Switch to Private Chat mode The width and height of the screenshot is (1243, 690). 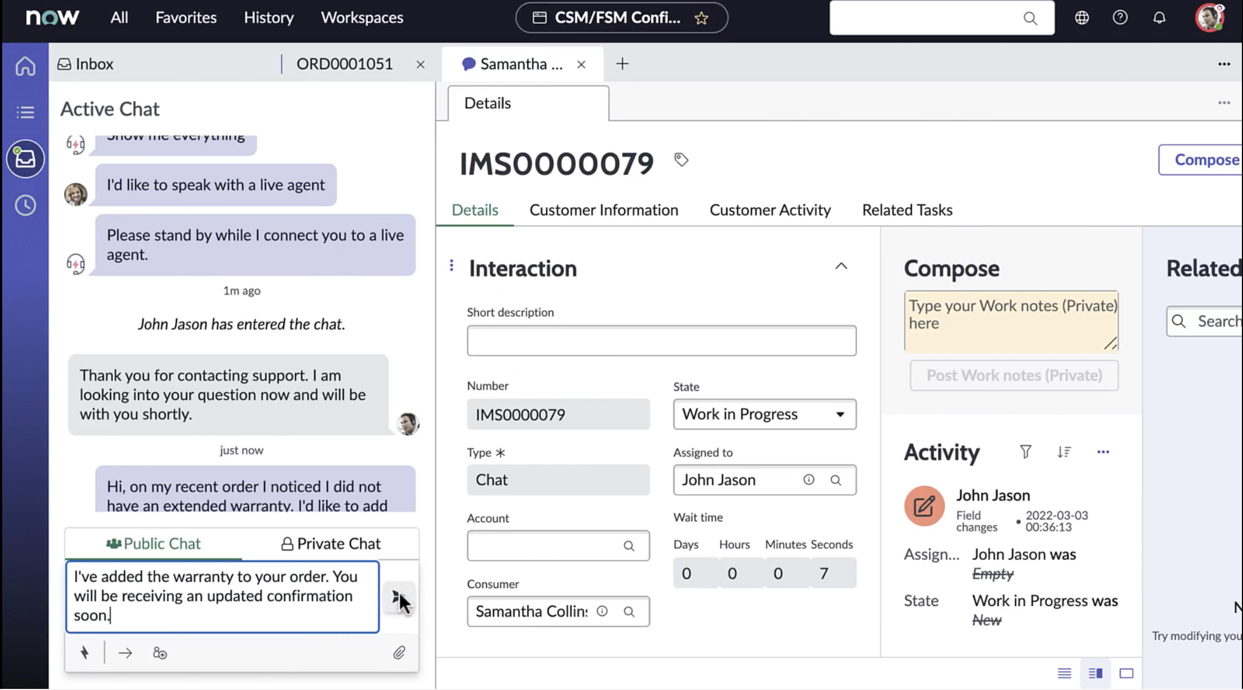pyautogui.click(x=330, y=544)
